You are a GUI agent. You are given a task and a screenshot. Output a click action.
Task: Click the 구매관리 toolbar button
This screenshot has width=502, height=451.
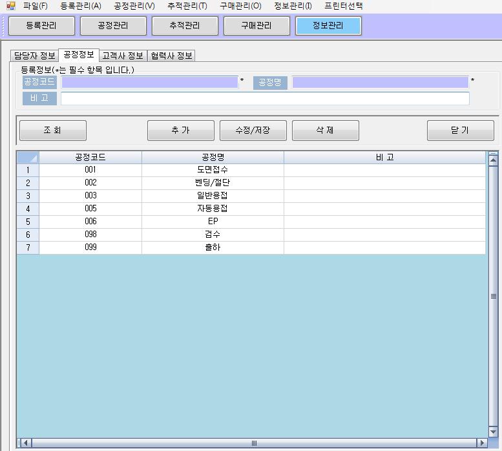(x=256, y=26)
